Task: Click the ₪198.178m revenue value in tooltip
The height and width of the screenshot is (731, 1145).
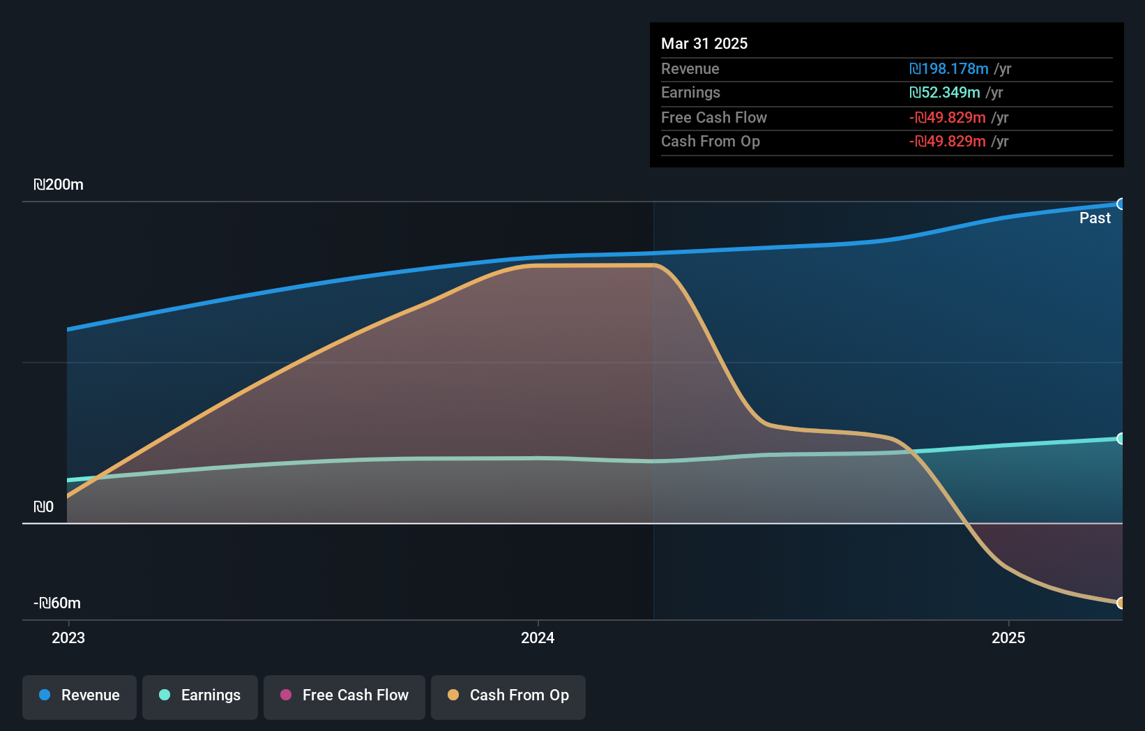Action: coord(949,69)
